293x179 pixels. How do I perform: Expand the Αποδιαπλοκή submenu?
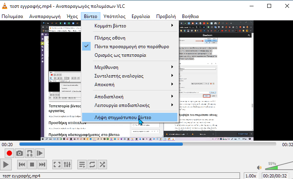tap(130, 96)
